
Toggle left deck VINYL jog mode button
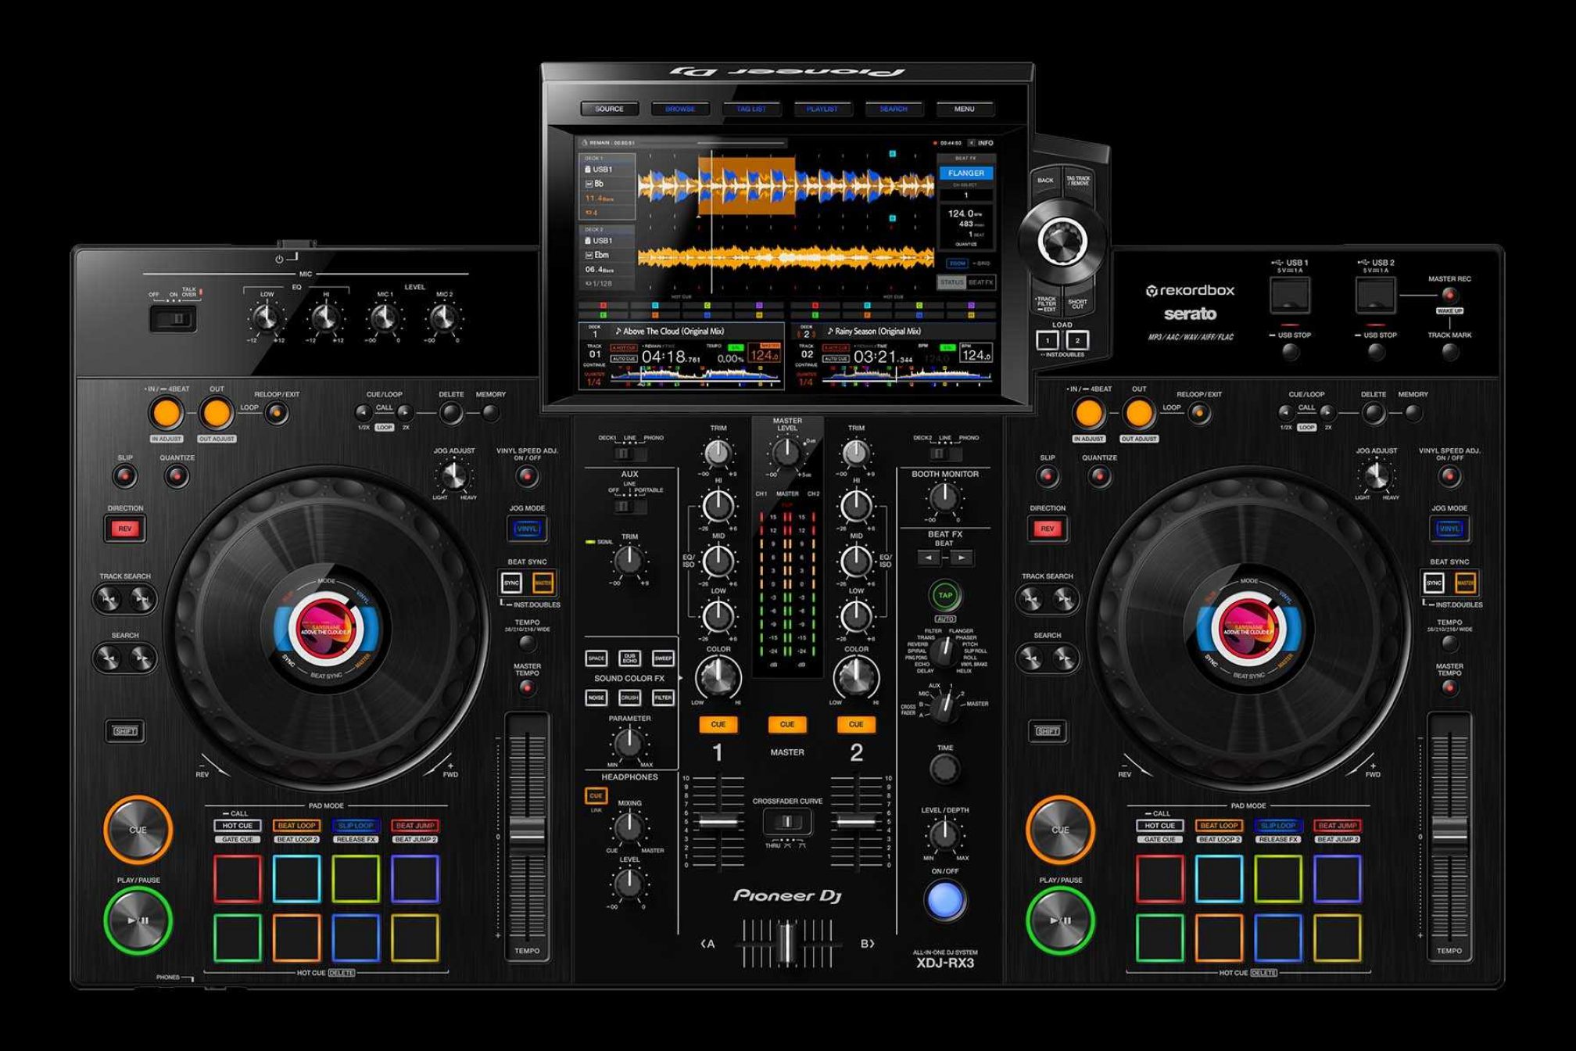(x=527, y=529)
